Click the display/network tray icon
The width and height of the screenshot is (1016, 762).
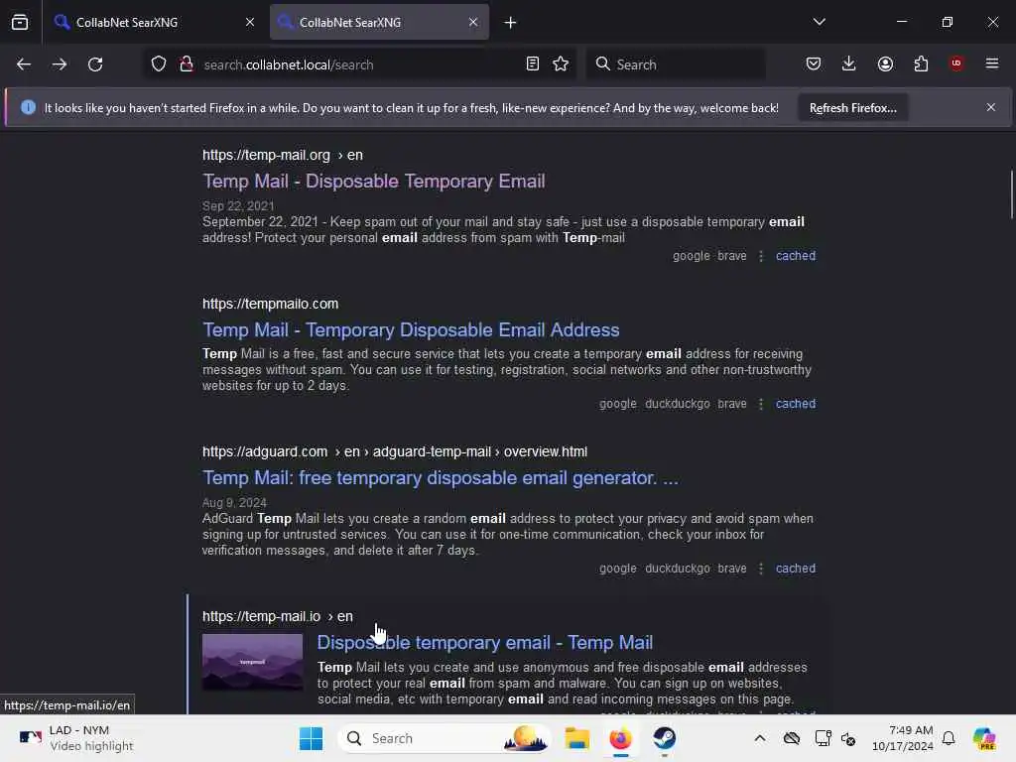pos(823,738)
